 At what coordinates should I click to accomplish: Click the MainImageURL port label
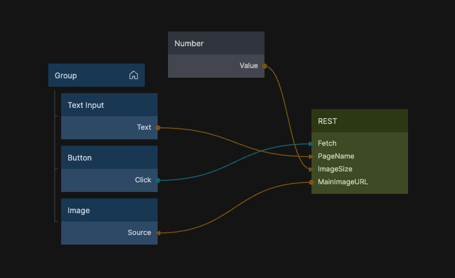pyautogui.click(x=343, y=182)
